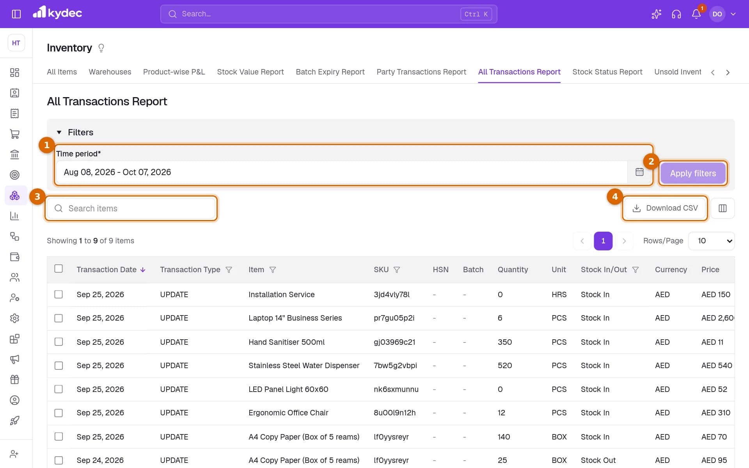The height and width of the screenshot is (468, 749).
Task: Open the Rows/Page dropdown
Action: (712, 241)
